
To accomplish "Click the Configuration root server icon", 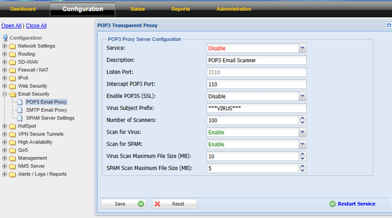I will tap(5, 38).
